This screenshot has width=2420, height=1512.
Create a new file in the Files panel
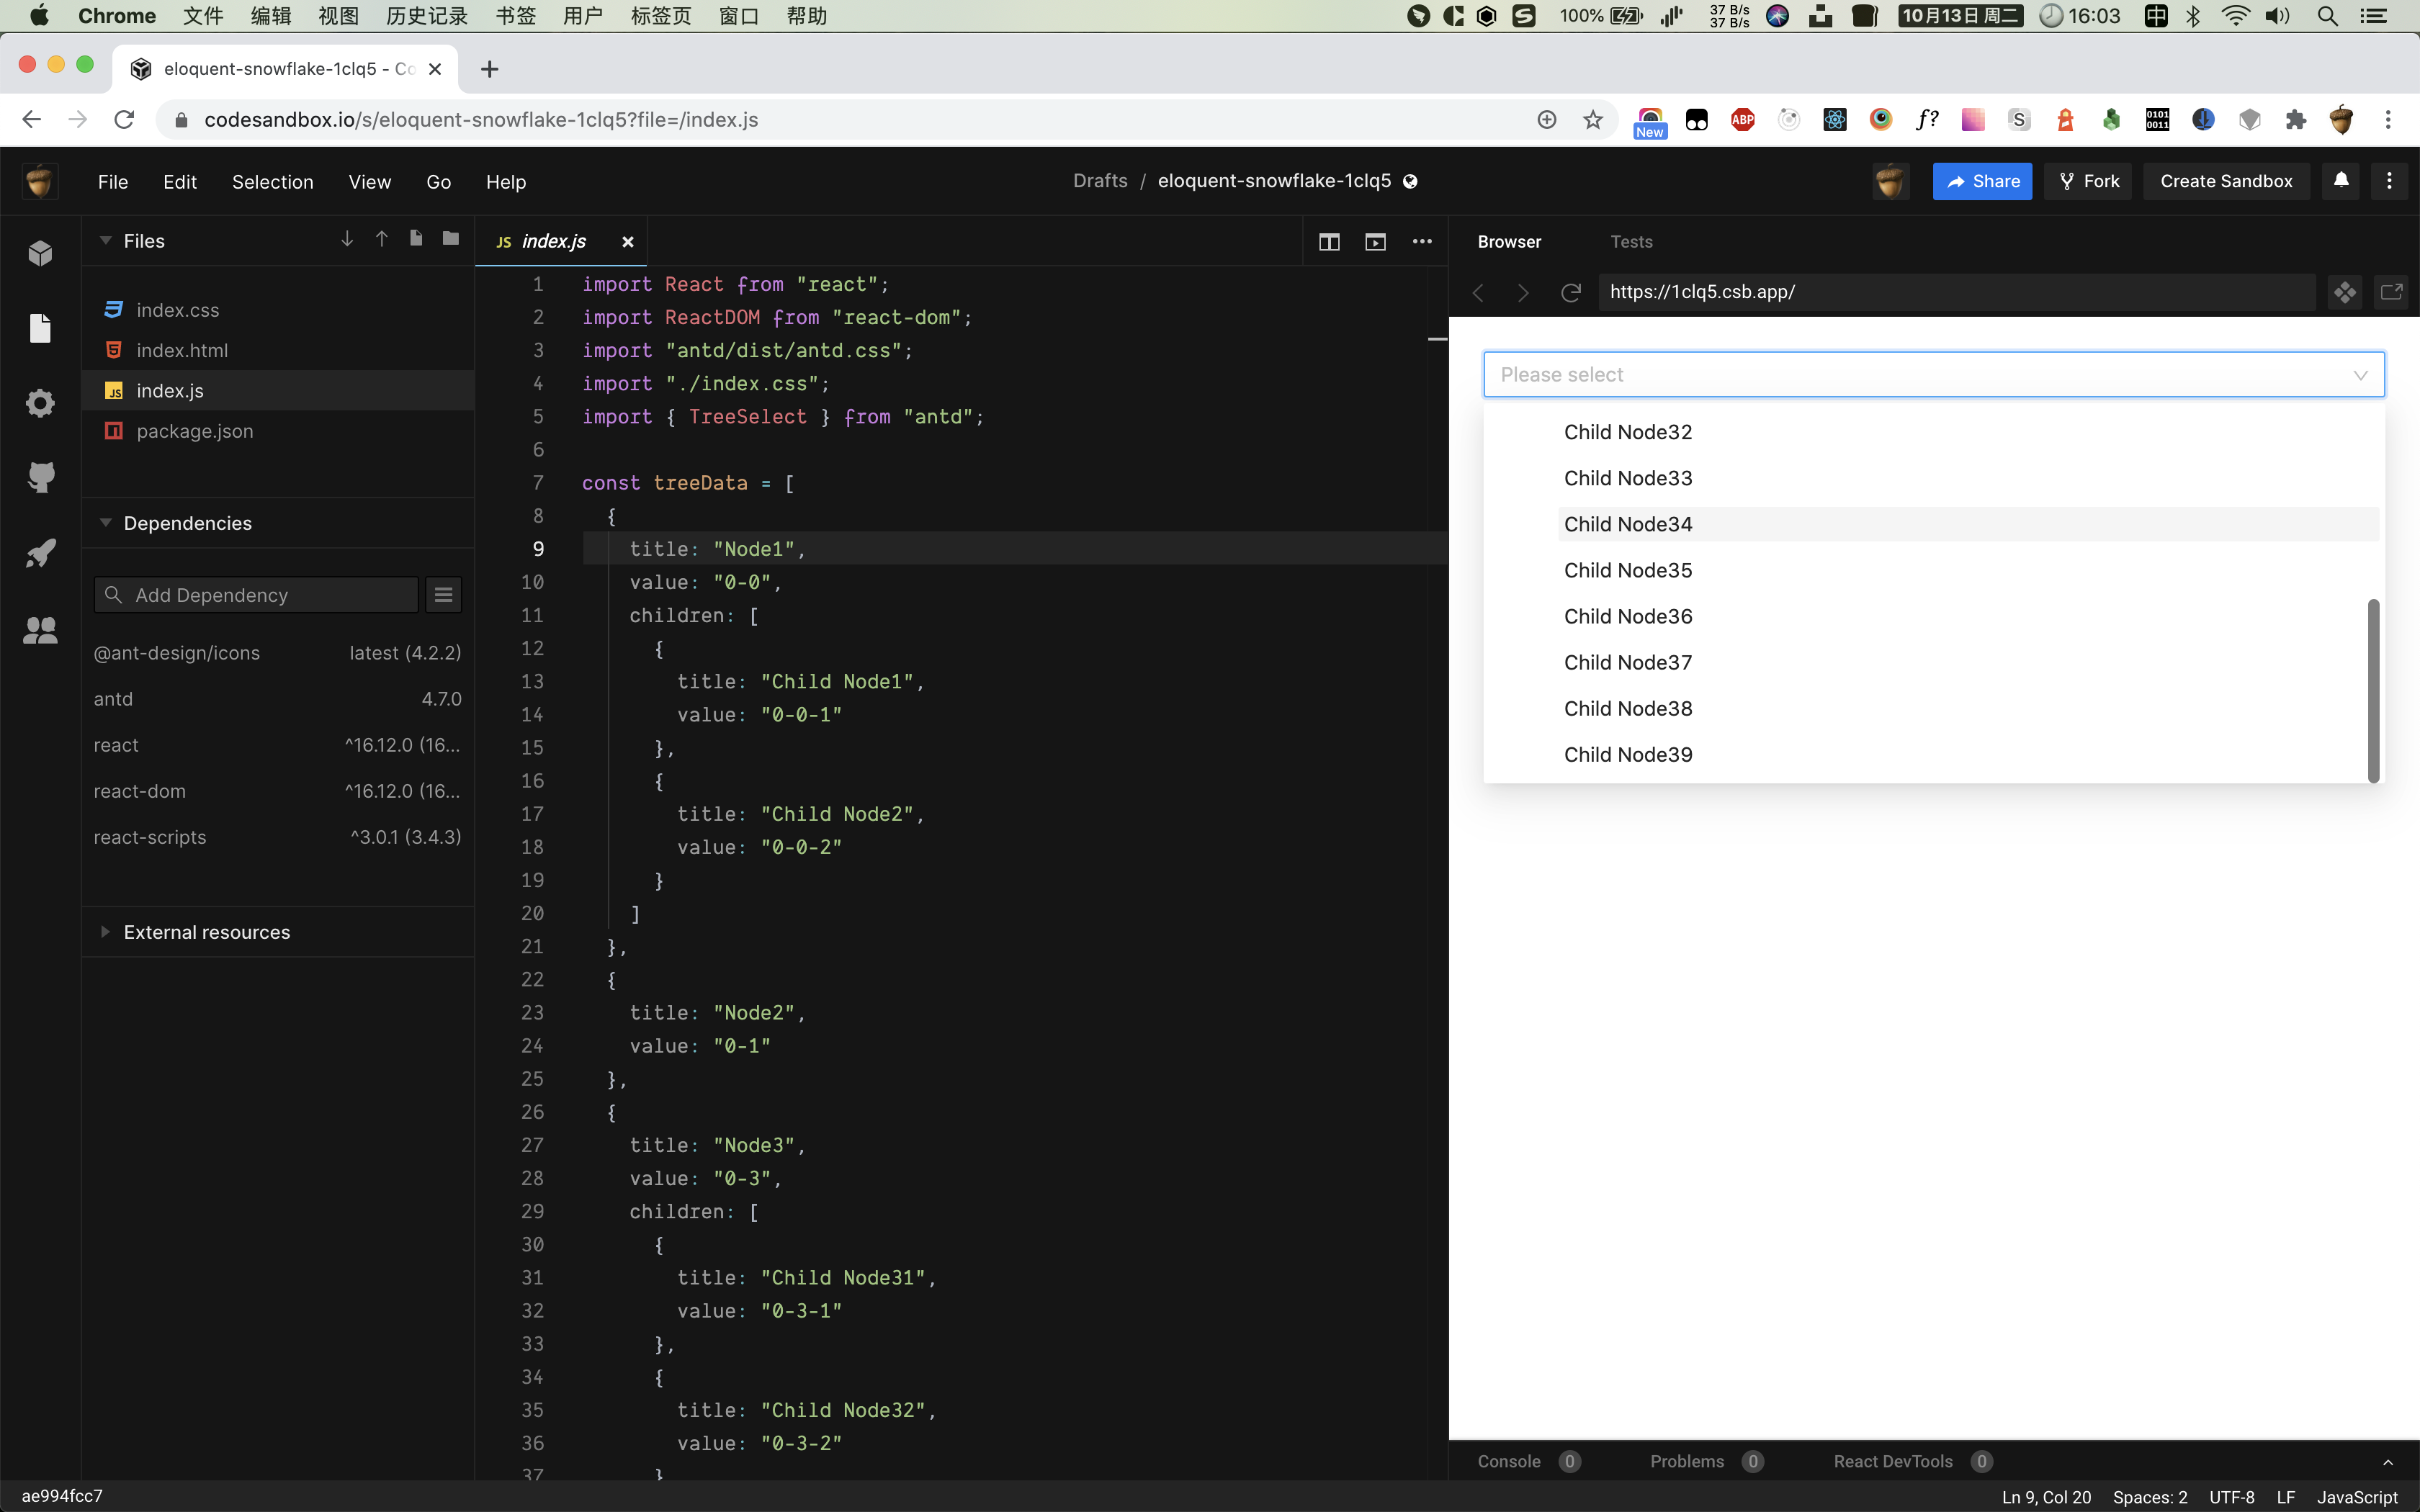[415, 239]
